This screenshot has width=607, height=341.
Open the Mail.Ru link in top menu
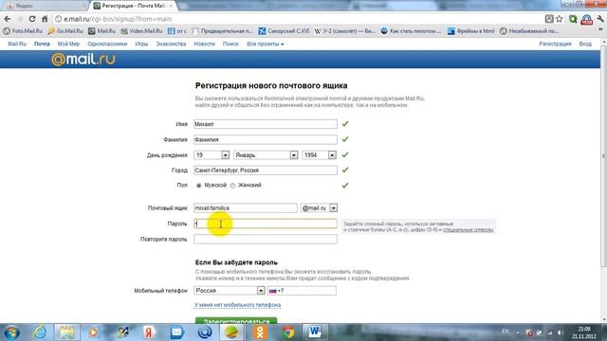[x=17, y=45]
